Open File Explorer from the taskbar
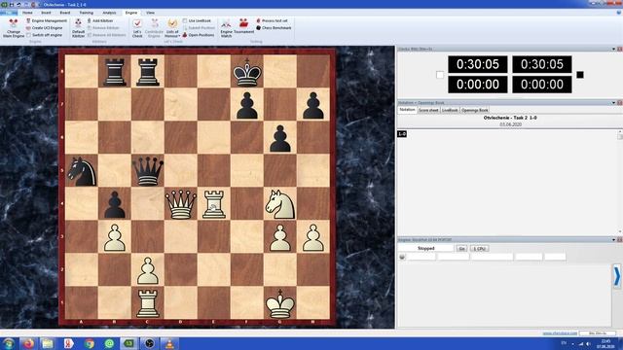Viewport: 623px width, 350px height. point(48,343)
